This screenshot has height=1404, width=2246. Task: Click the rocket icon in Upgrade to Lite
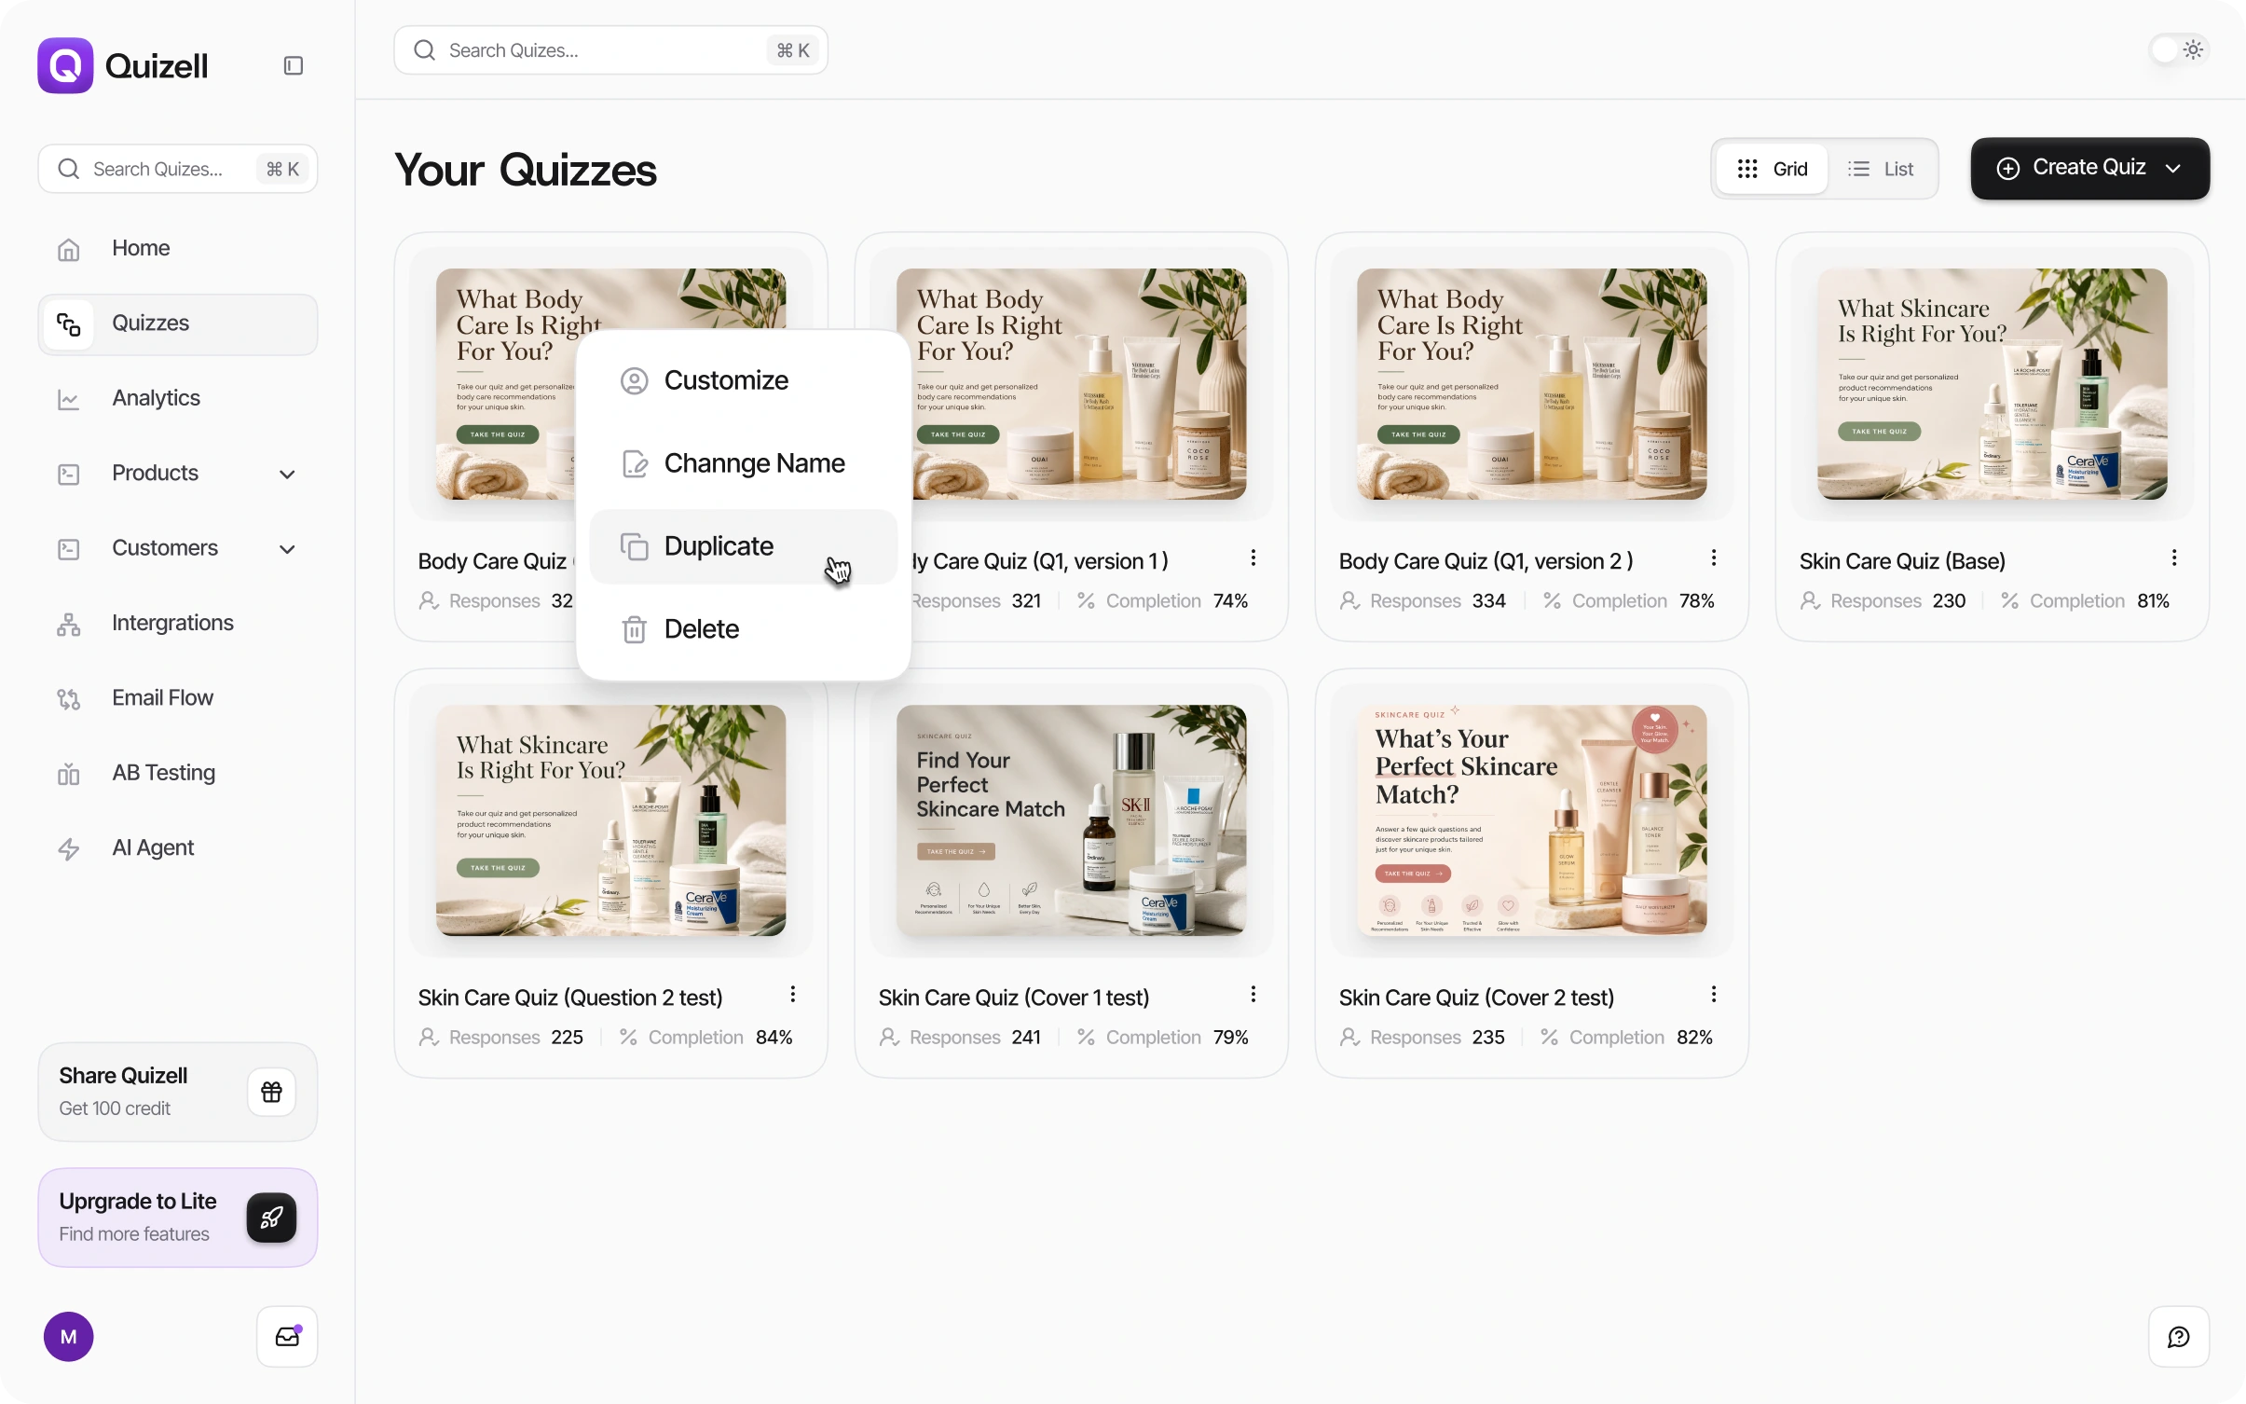click(x=271, y=1218)
